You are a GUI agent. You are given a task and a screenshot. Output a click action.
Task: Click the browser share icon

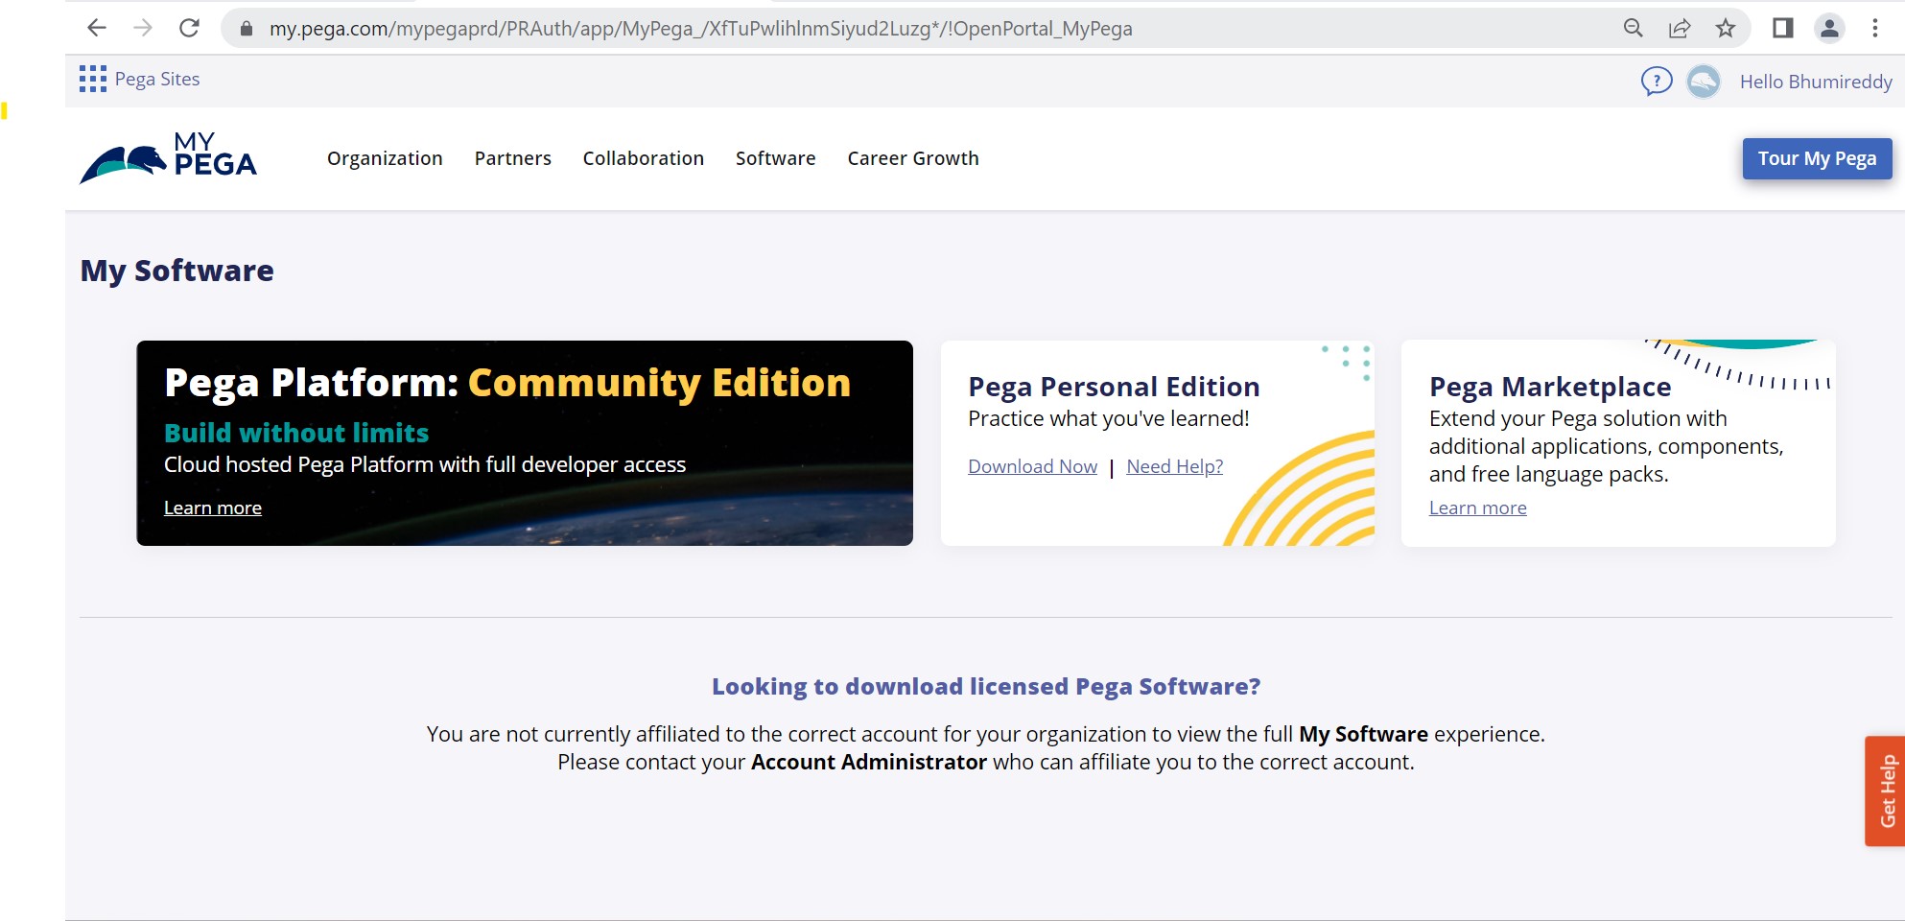pyautogui.click(x=1680, y=28)
